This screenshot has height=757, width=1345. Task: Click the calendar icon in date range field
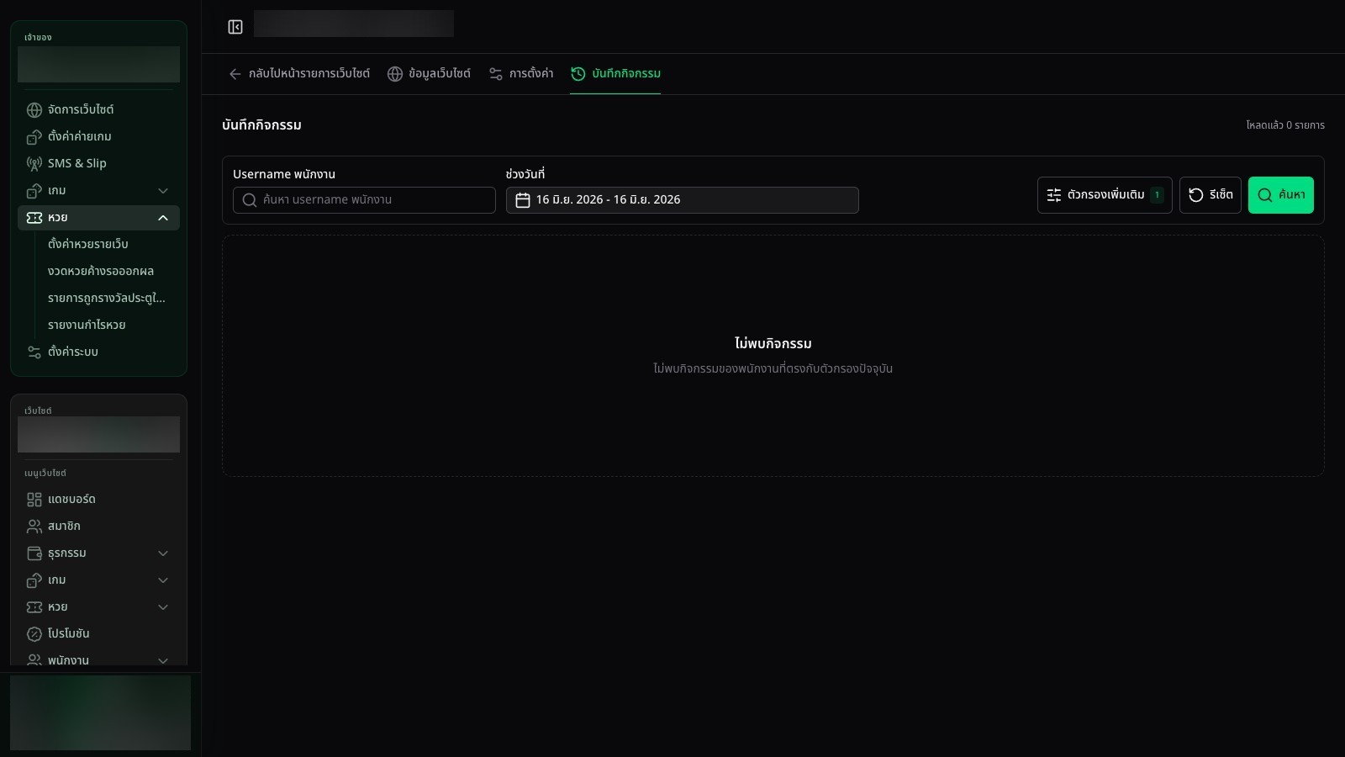click(523, 200)
